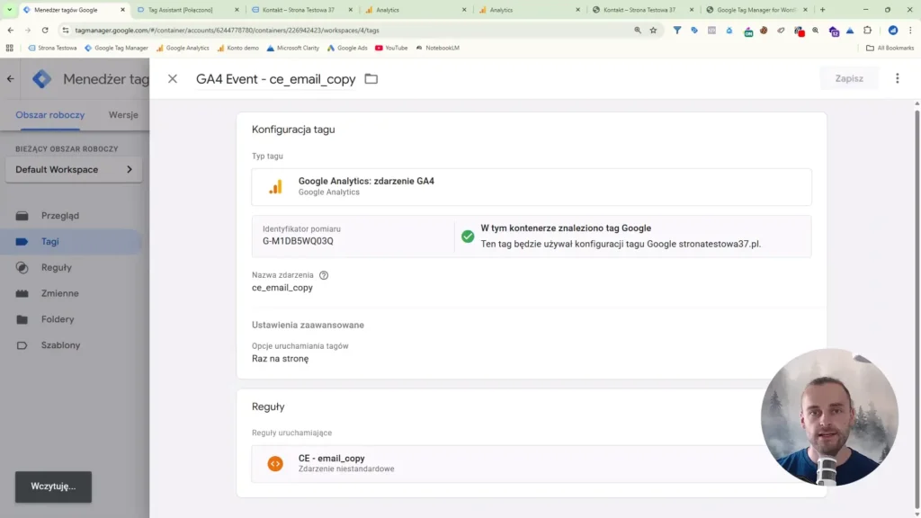Viewport: 921px width, 518px height.
Task: Open the browser apps grid icon
Action: click(9, 48)
